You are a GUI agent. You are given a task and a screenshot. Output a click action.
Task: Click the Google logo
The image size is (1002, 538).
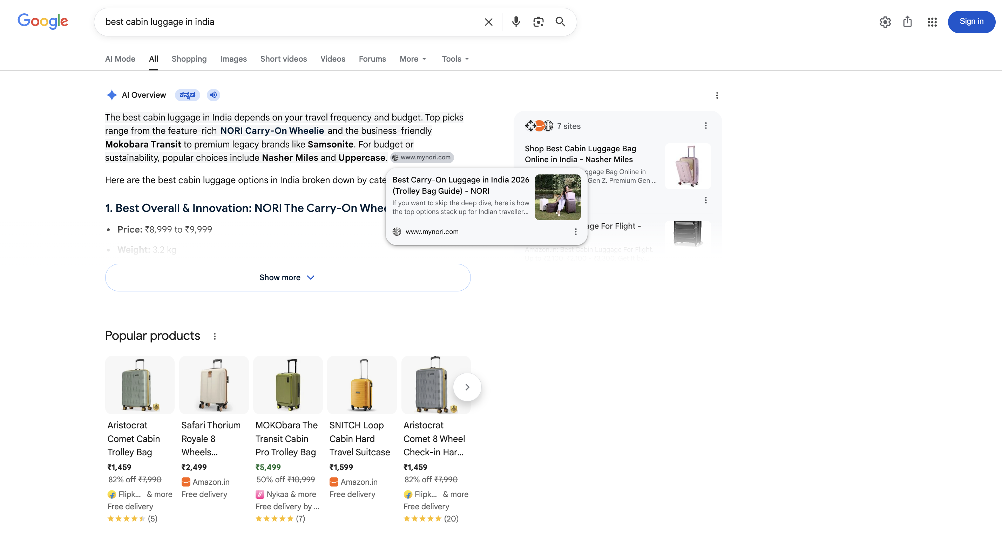pyautogui.click(x=43, y=21)
